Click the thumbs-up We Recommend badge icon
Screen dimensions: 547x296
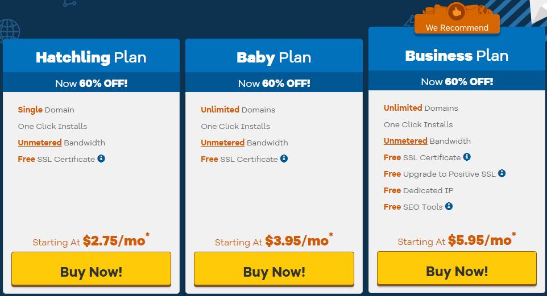(x=457, y=12)
